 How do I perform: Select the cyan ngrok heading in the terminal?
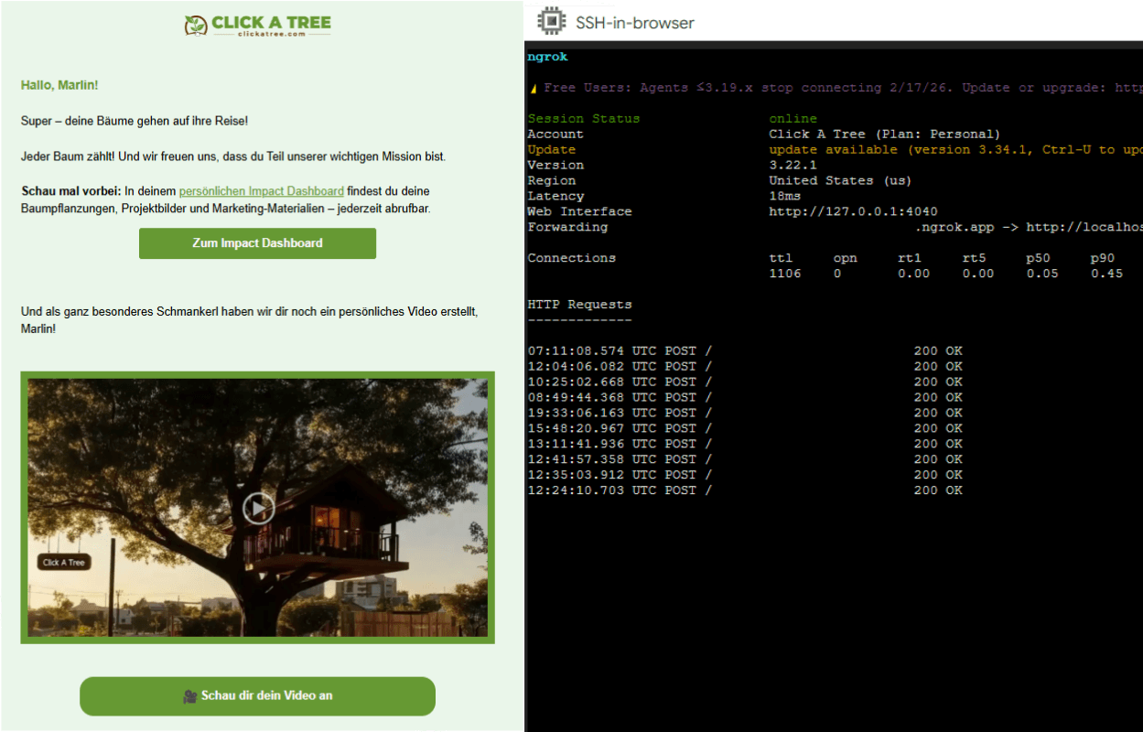coord(547,57)
